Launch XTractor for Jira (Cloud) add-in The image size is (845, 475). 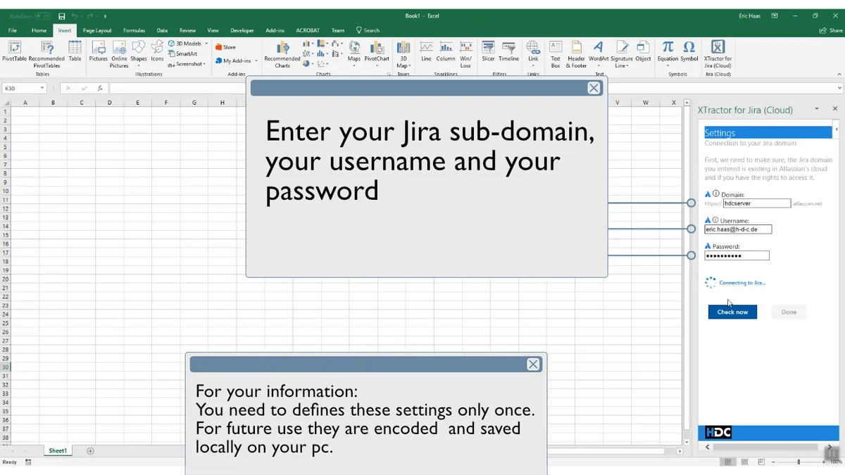point(718,53)
